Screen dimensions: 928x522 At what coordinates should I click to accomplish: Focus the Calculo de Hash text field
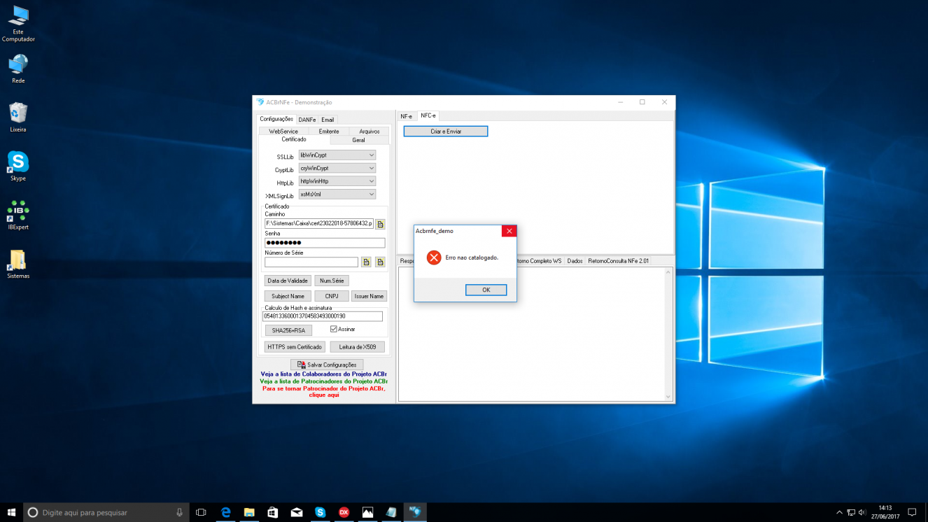[323, 316]
